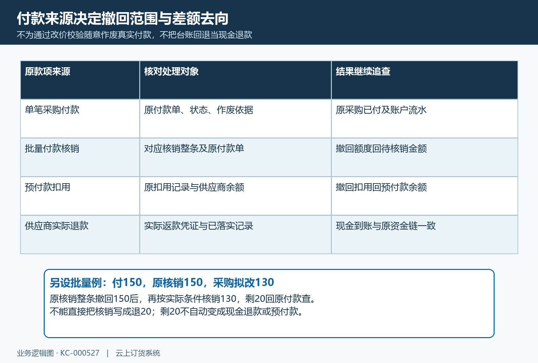Image resolution: width=538 pixels, height=363 pixels.
Task: Select the cell 撤回扣用回预付款余额
Action: (x=424, y=196)
